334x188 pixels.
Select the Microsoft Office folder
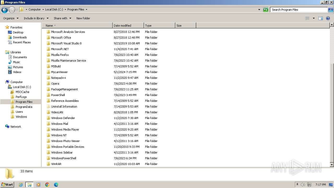tap(61, 38)
